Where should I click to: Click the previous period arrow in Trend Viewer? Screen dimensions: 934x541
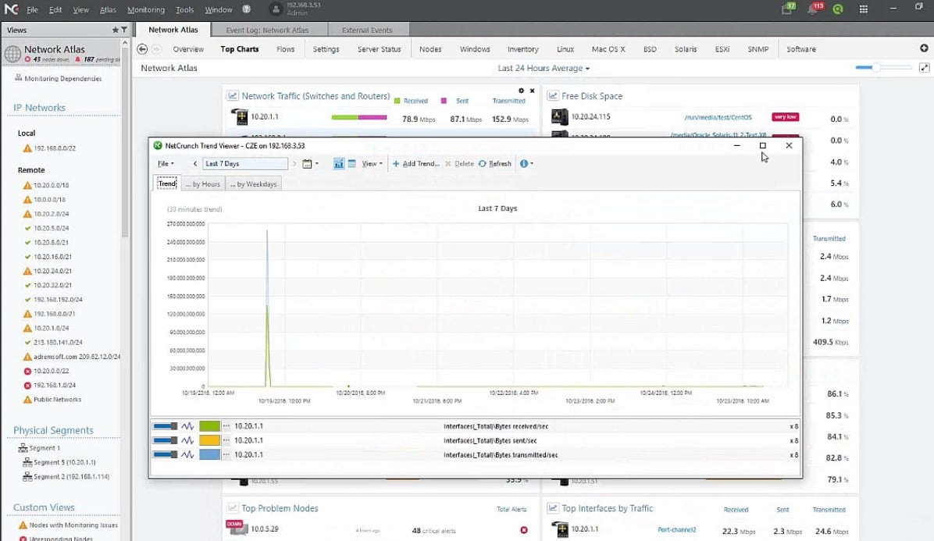194,164
